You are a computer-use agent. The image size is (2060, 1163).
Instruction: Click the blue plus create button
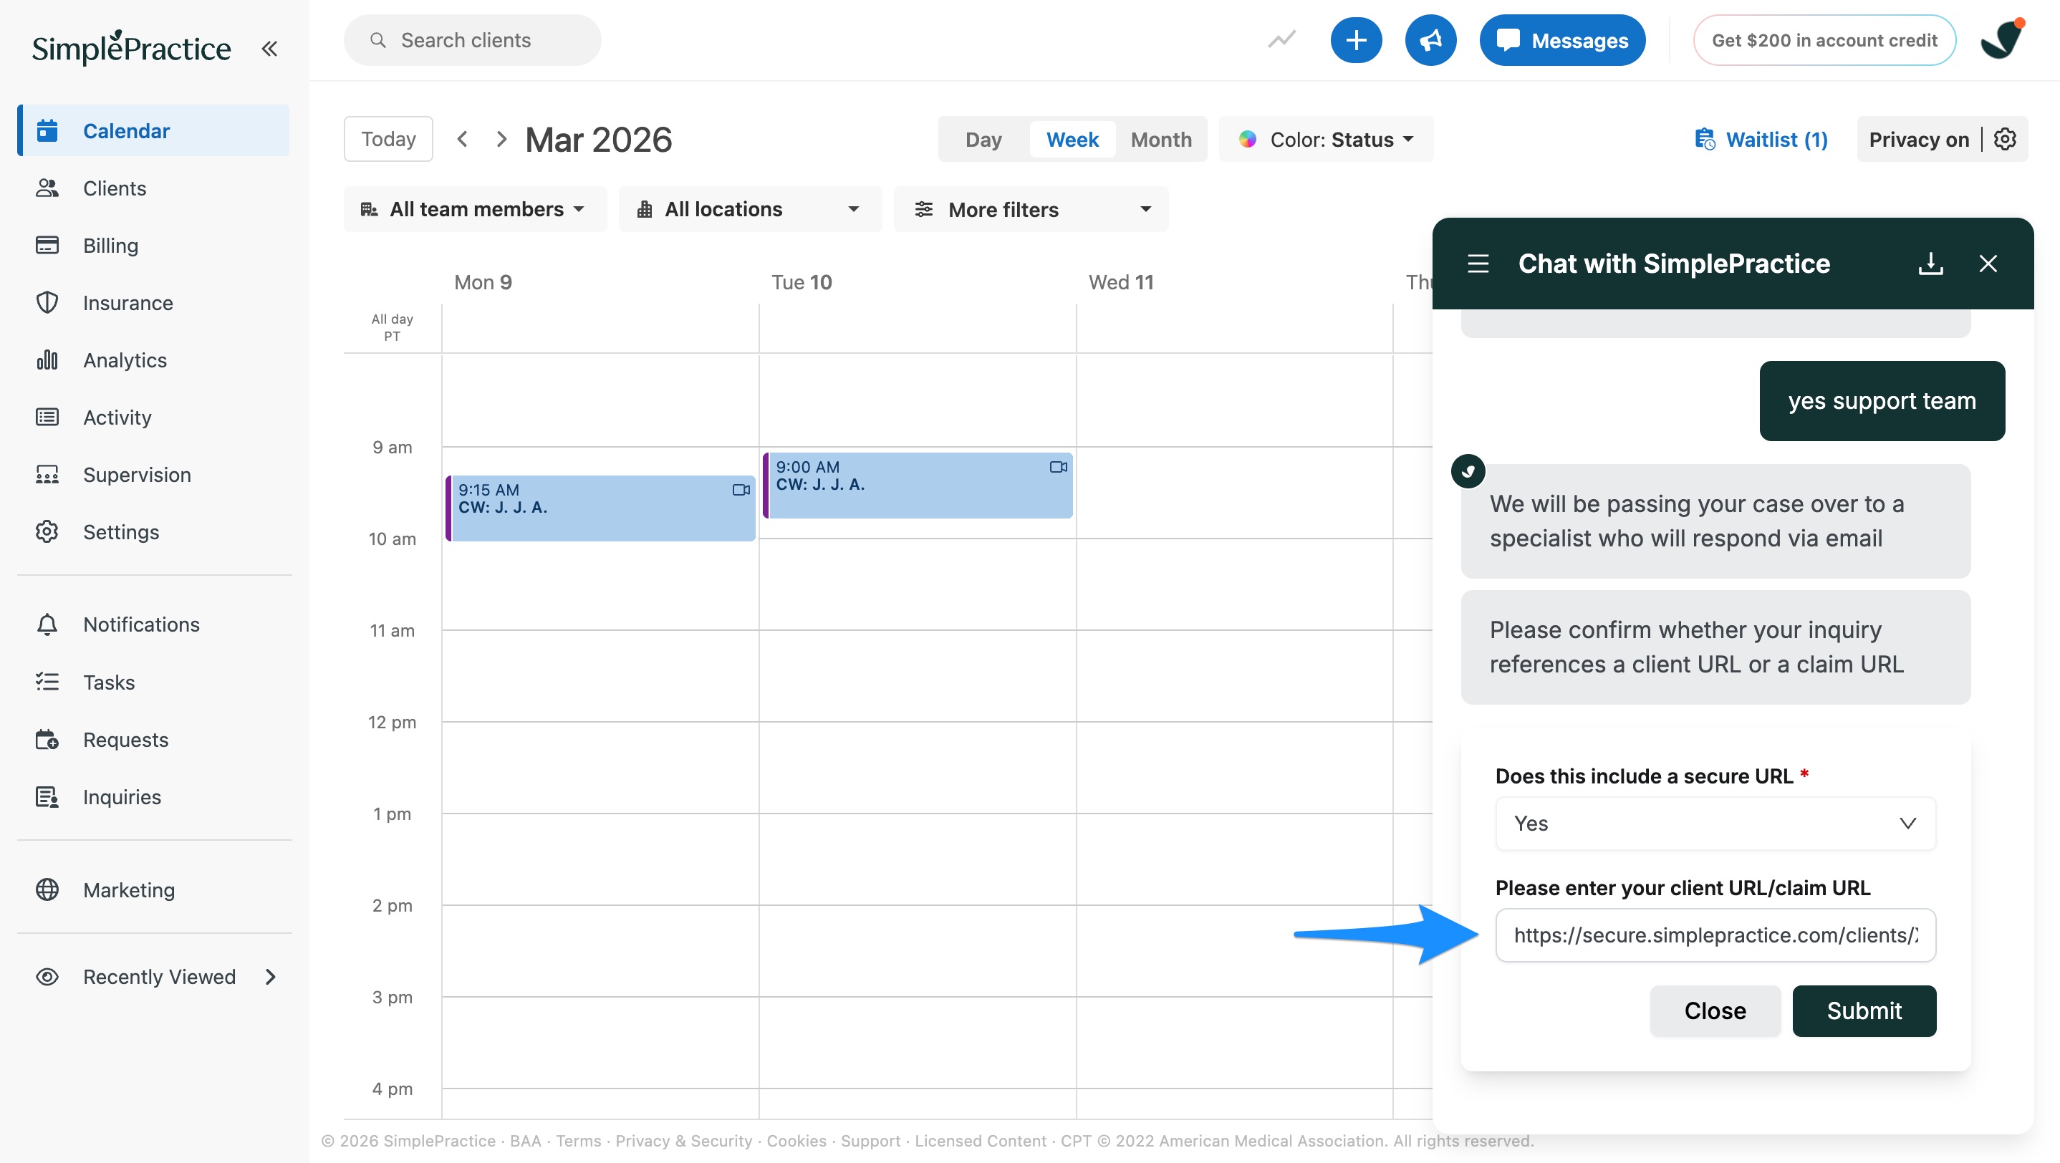tap(1355, 40)
